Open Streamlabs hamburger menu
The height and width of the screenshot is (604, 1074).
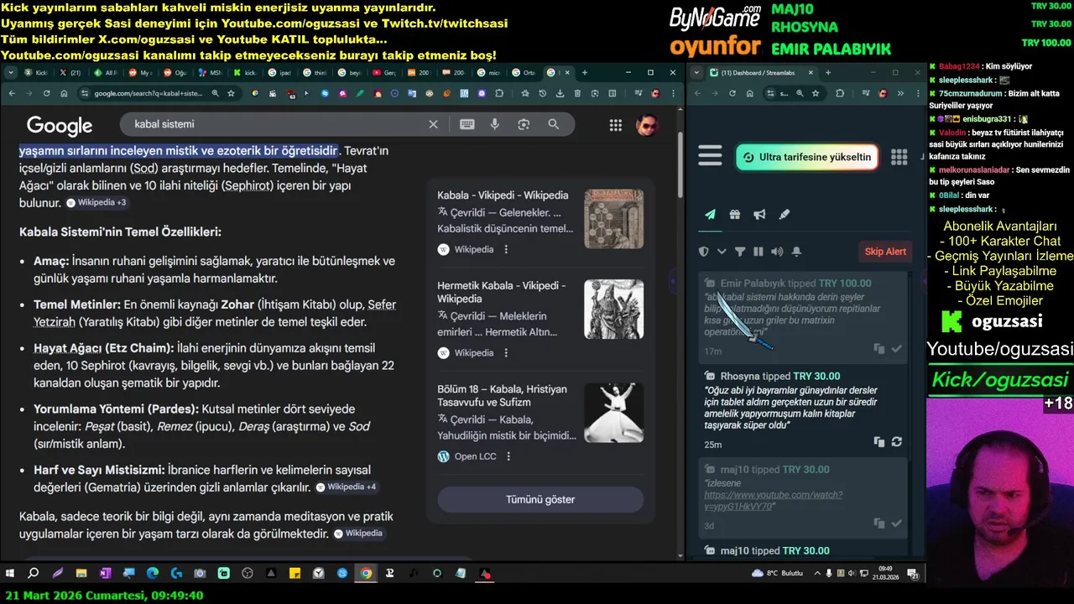[x=710, y=156]
